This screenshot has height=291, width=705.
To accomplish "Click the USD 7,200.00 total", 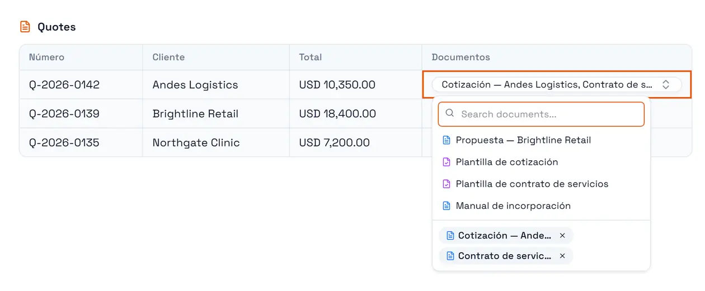I will [x=335, y=142].
